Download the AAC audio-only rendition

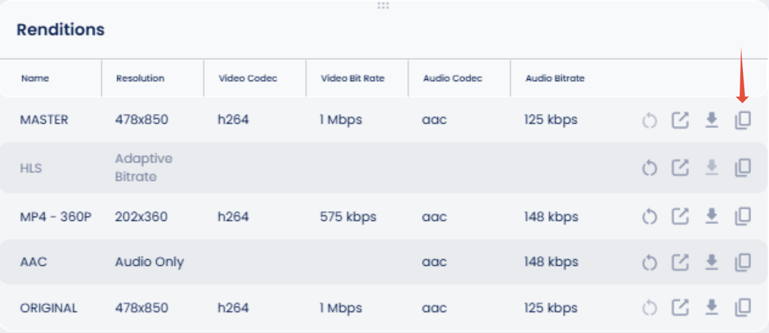pos(712,262)
